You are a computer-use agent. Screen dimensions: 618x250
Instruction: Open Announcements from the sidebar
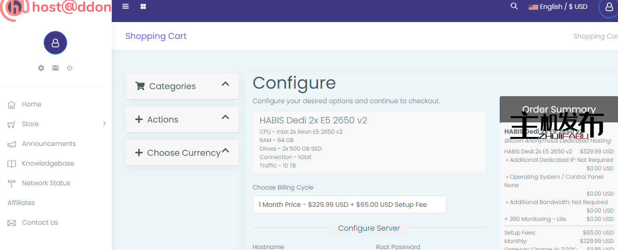click(48, 144)
